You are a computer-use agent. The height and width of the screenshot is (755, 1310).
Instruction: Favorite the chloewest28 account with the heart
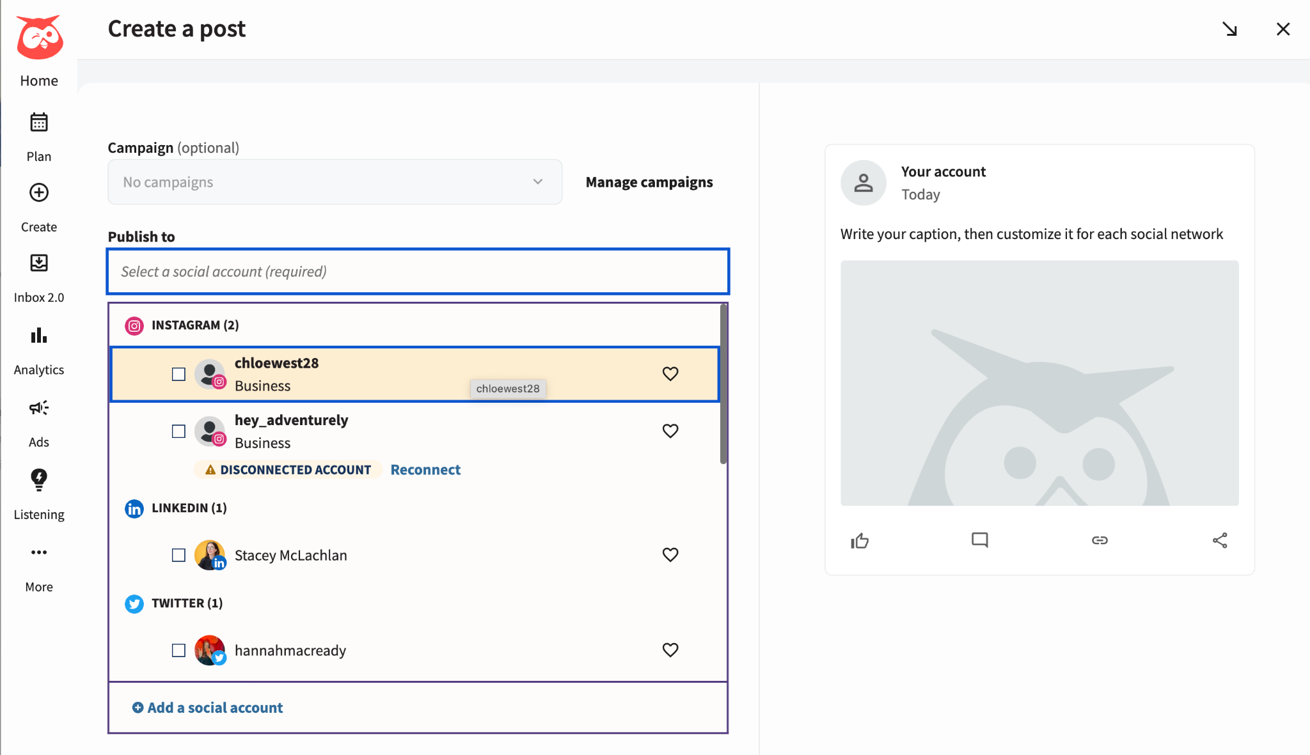pos(670,374)
